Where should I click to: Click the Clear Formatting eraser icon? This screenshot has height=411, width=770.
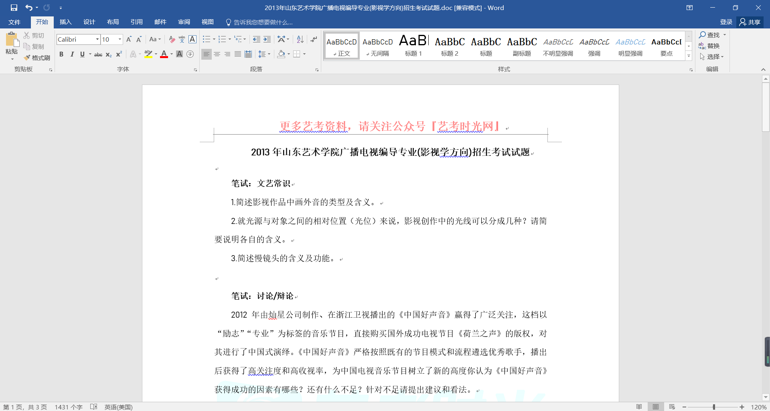[x=172, y=39]
